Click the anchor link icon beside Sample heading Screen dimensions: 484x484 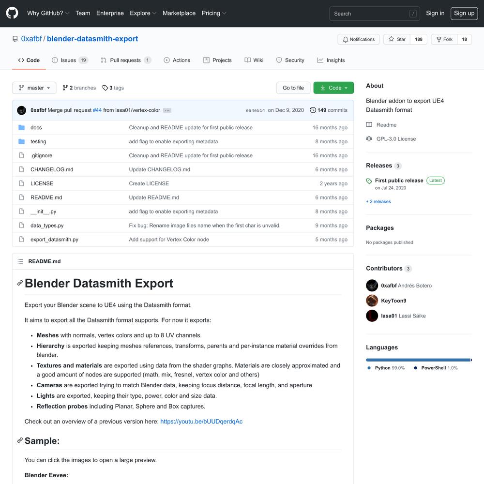click(20, 440)
